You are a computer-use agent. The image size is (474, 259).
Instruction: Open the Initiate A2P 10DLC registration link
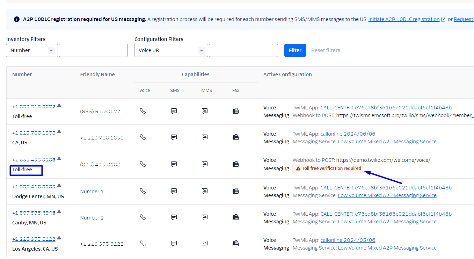(x=404, y=19)
